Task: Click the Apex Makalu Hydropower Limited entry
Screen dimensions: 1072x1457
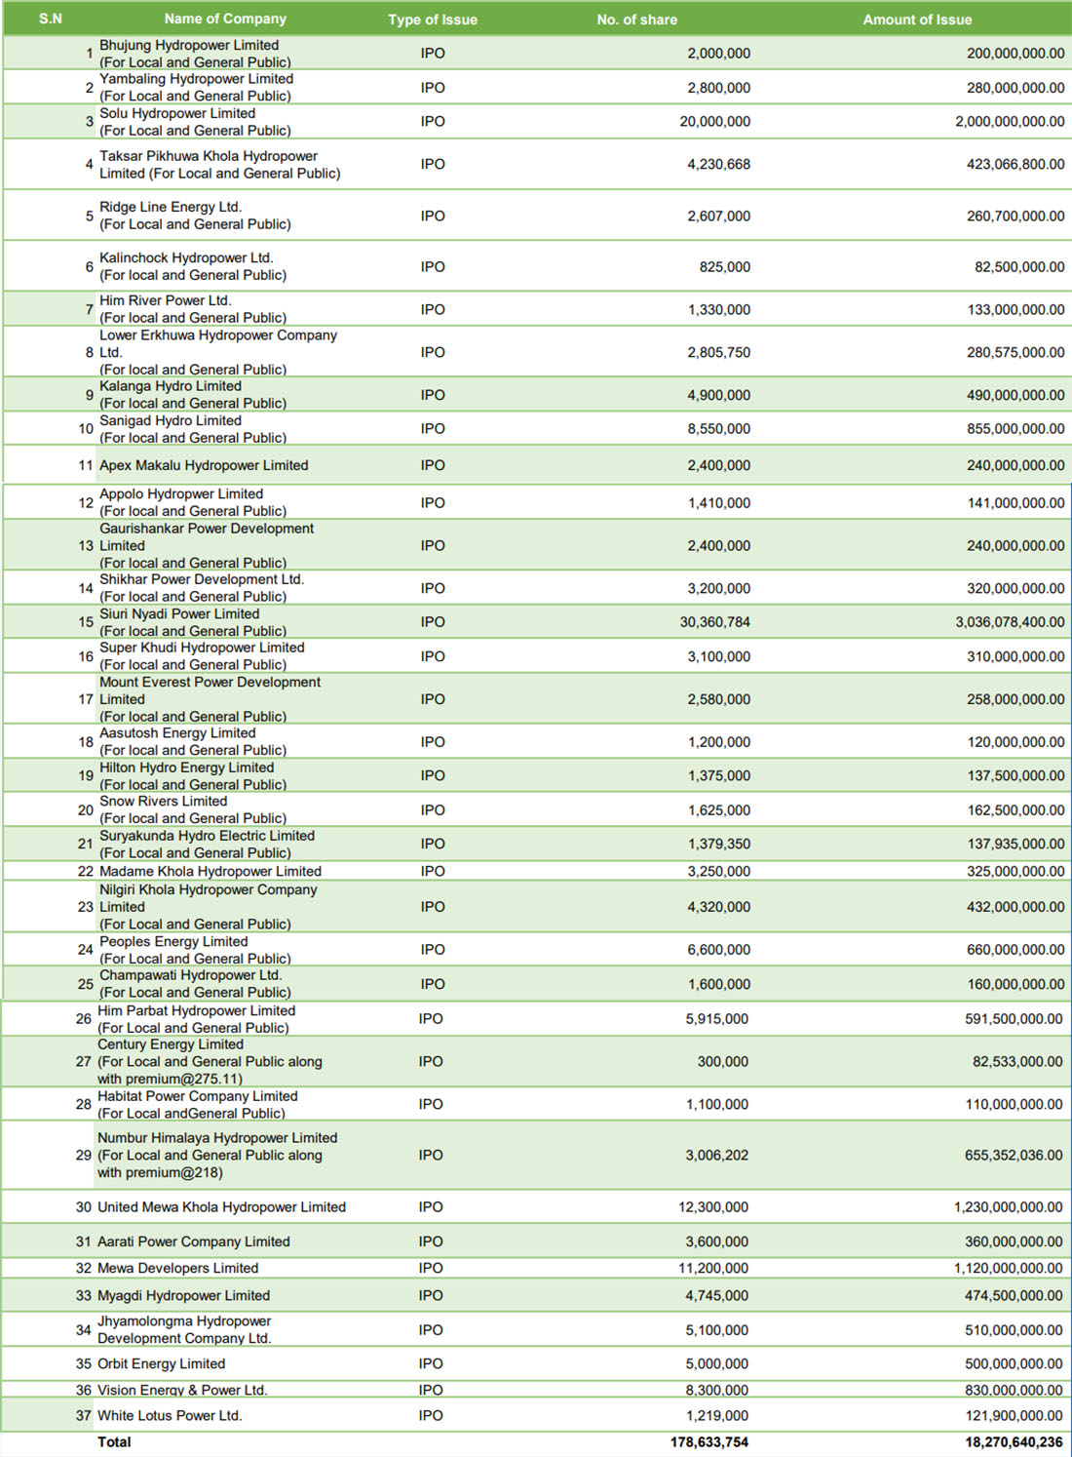Action: [204, 466]
